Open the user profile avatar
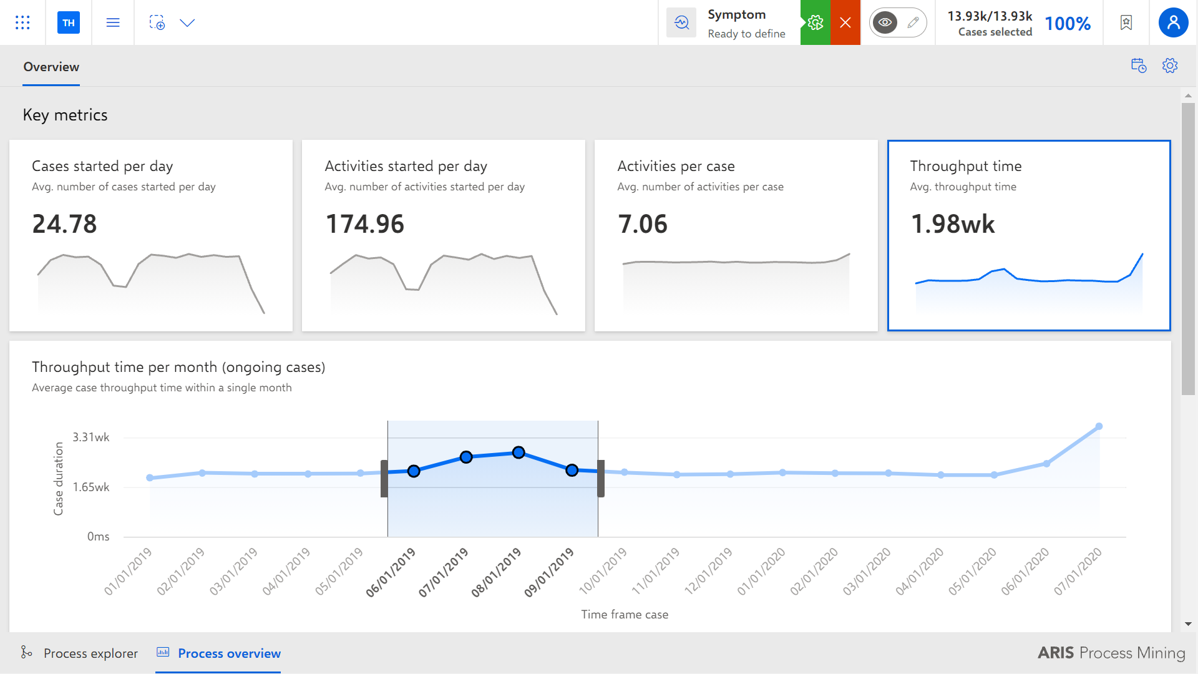Viewport: 1198px width, 674px height. (1173, 22)
